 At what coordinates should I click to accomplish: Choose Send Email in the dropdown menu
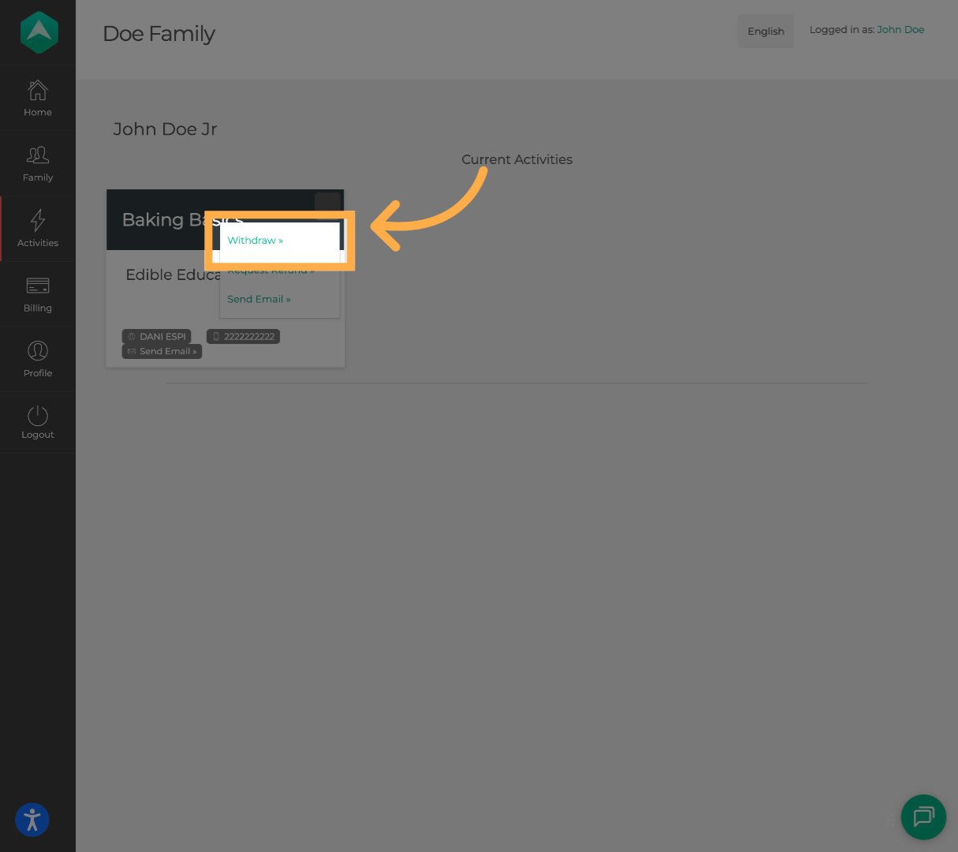tap(259, 300)
